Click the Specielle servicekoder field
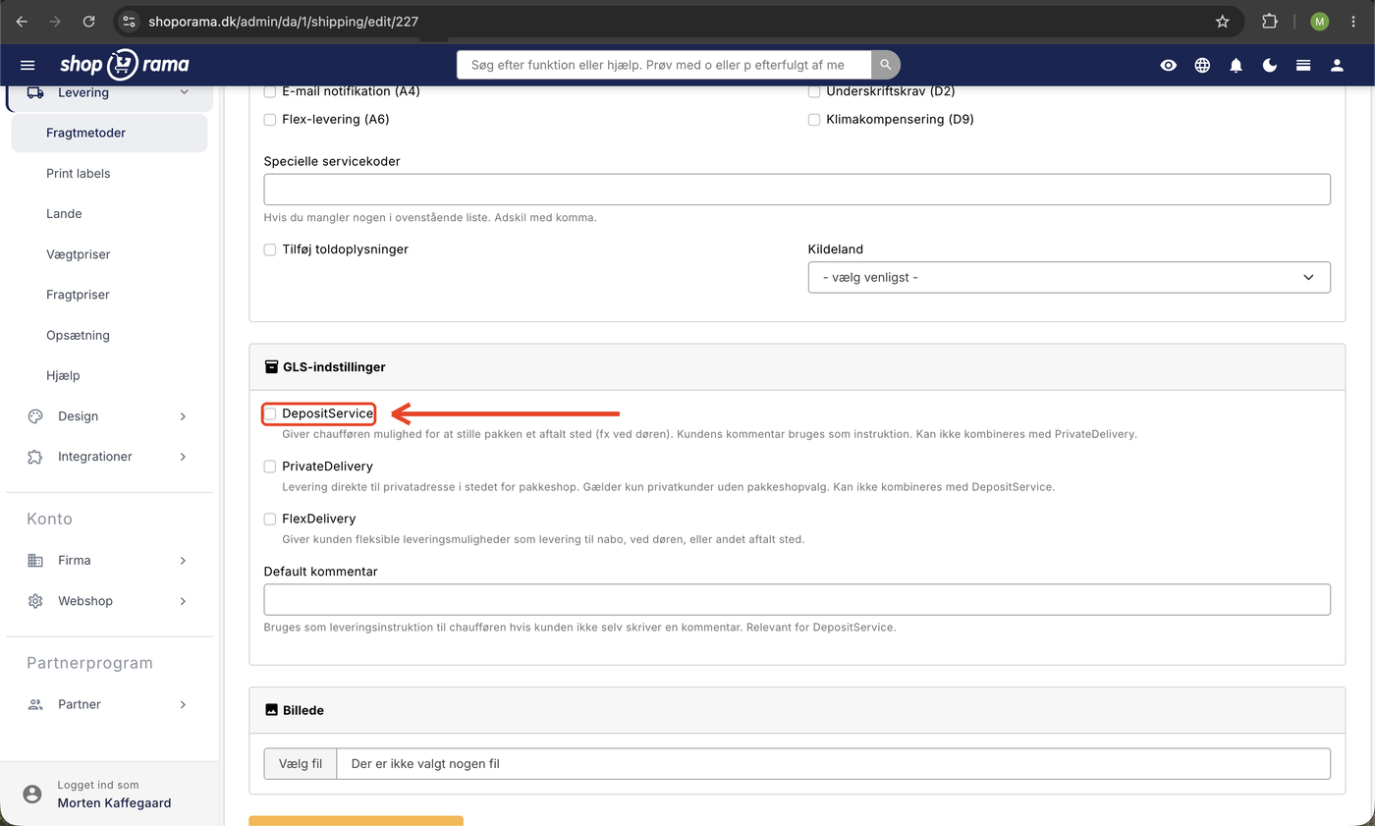Image resolution: width=1375 pixels, height=826 pixels. click(x=797, y=190)
